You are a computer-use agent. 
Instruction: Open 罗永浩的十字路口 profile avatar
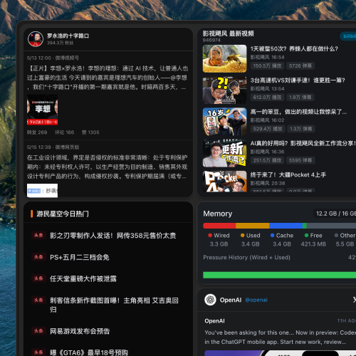(36, 39)
